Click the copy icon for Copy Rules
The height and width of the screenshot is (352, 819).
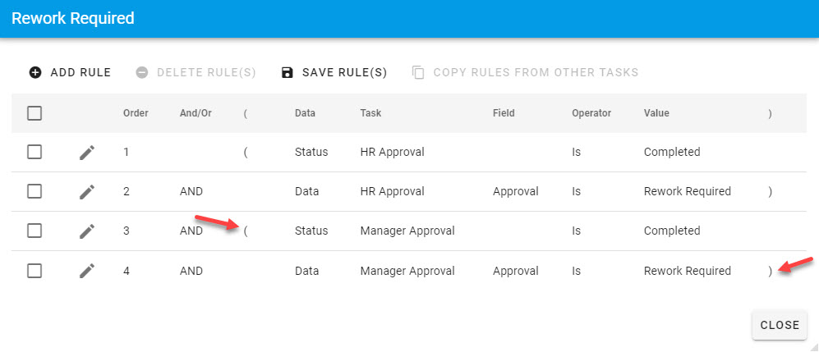(418, 72)
